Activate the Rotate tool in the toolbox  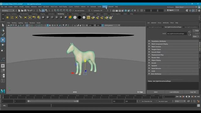3,45
